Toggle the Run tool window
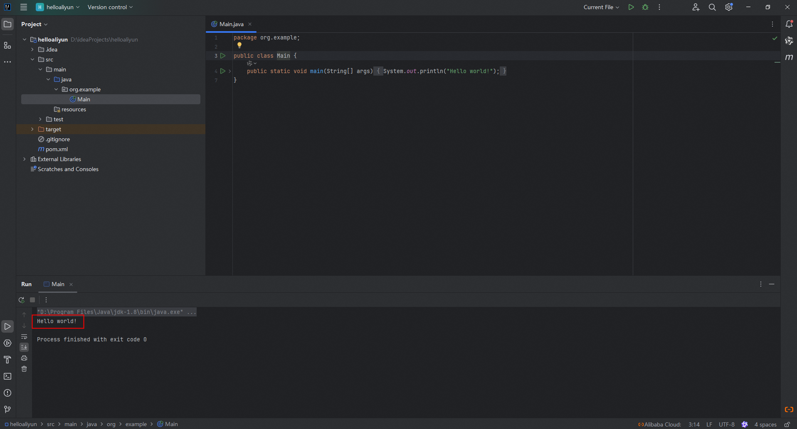Viewport: 797px width, 429px height. click(x=7, y=326)
